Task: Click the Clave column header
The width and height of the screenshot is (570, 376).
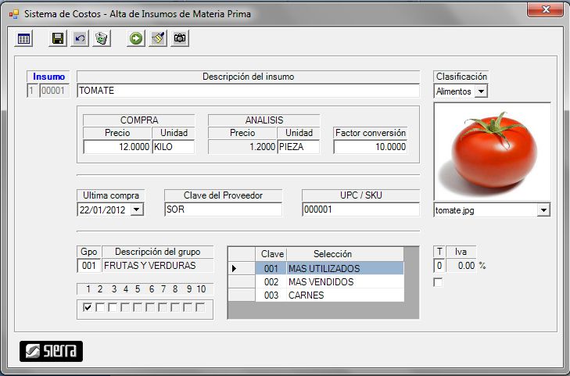Action: pos(271,254)
